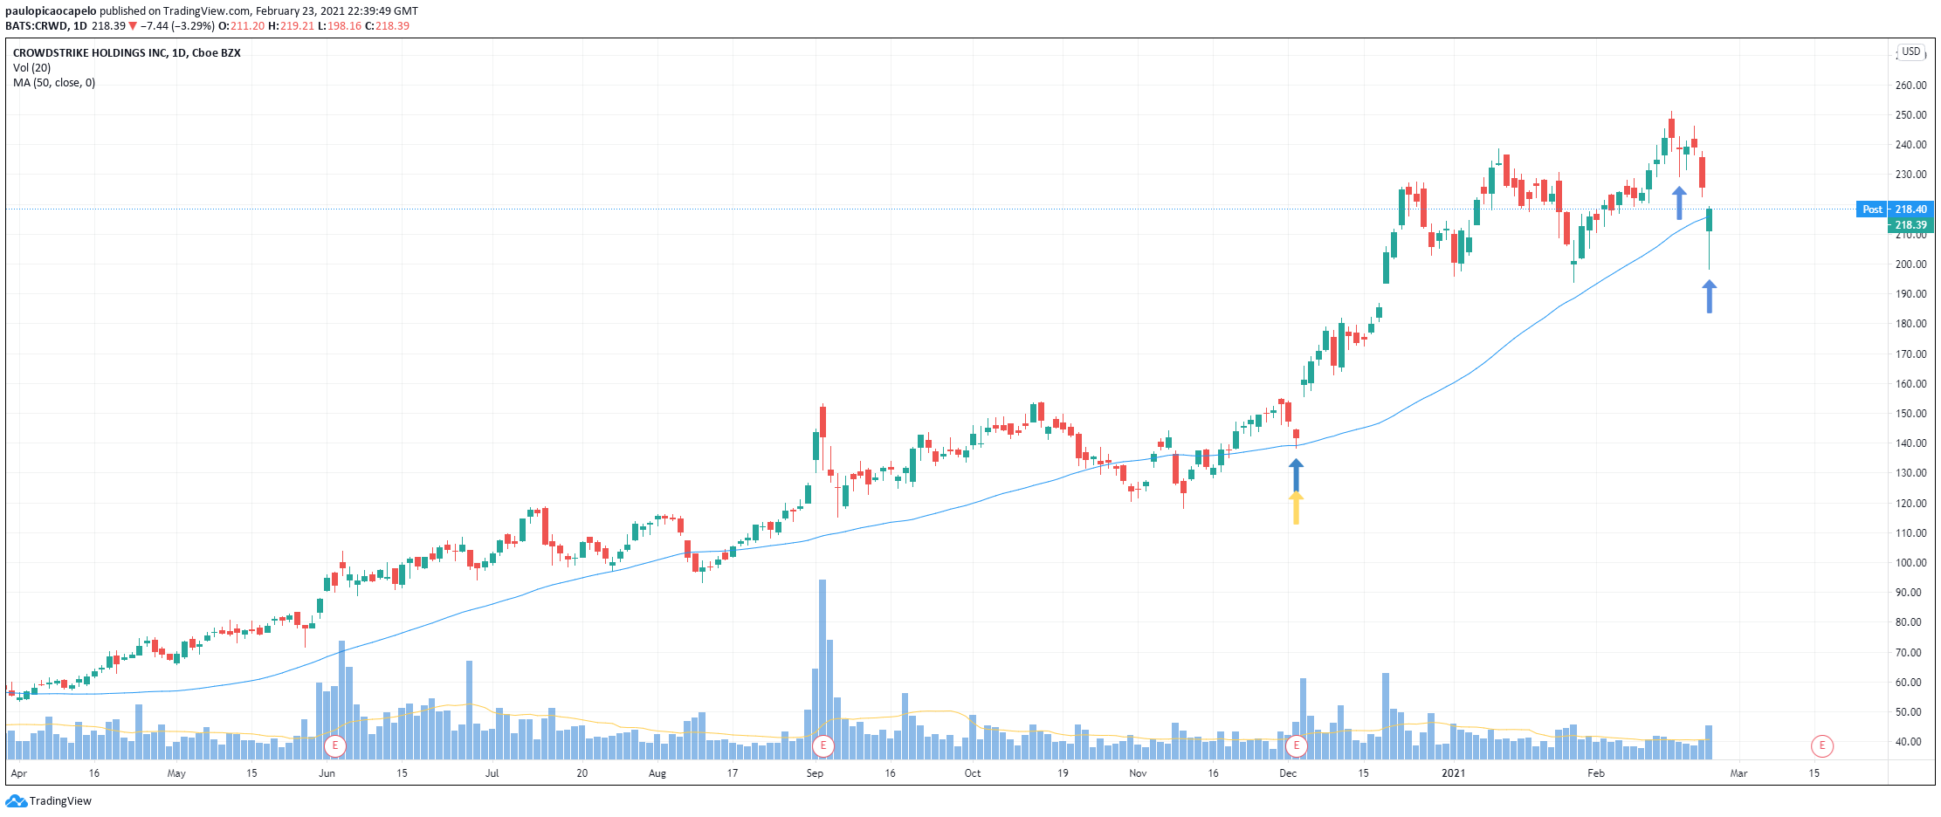Click the TradingView cloud logo icon
The image size is (1941, 817).
(x=17, y=801)
